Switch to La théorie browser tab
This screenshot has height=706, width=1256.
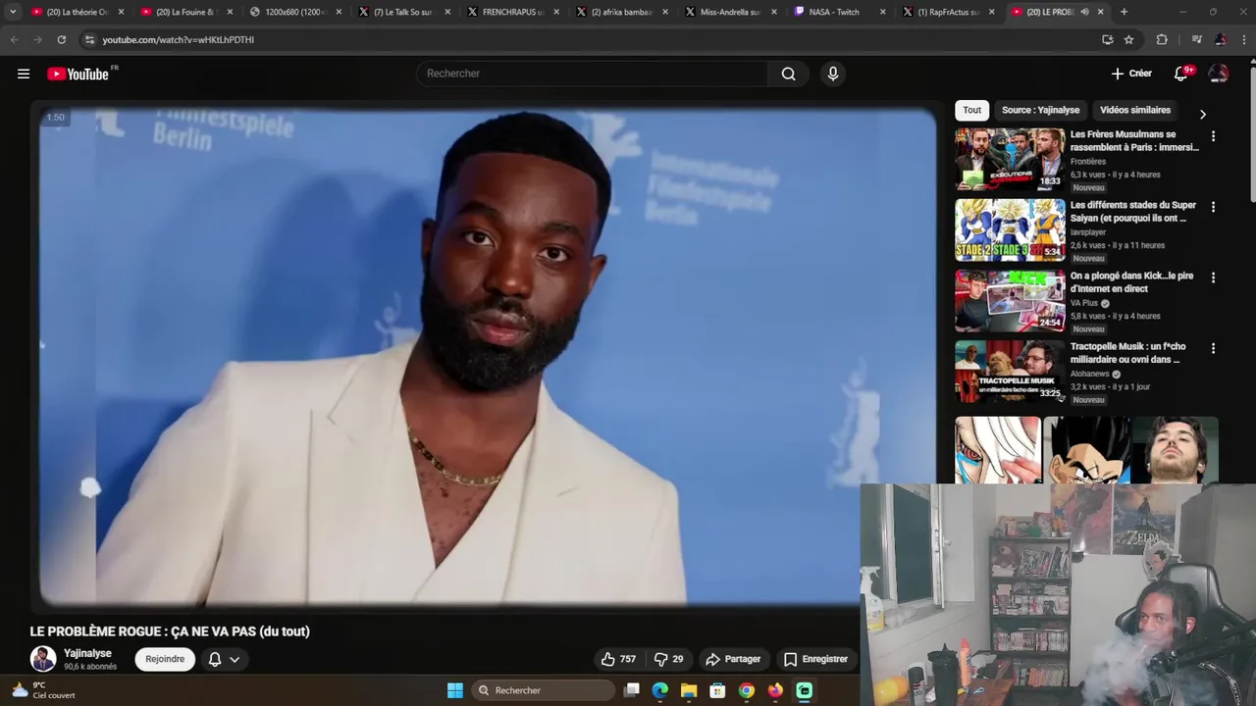click(78, 12)
